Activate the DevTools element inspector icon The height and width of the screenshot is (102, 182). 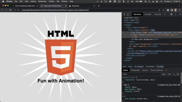[124, 14]
